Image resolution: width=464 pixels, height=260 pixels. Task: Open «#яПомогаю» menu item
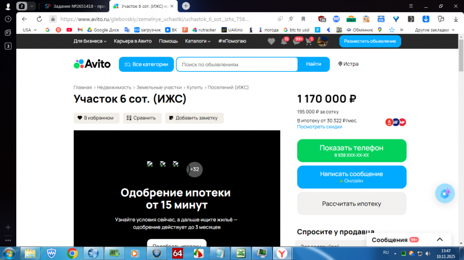(232, 41)
